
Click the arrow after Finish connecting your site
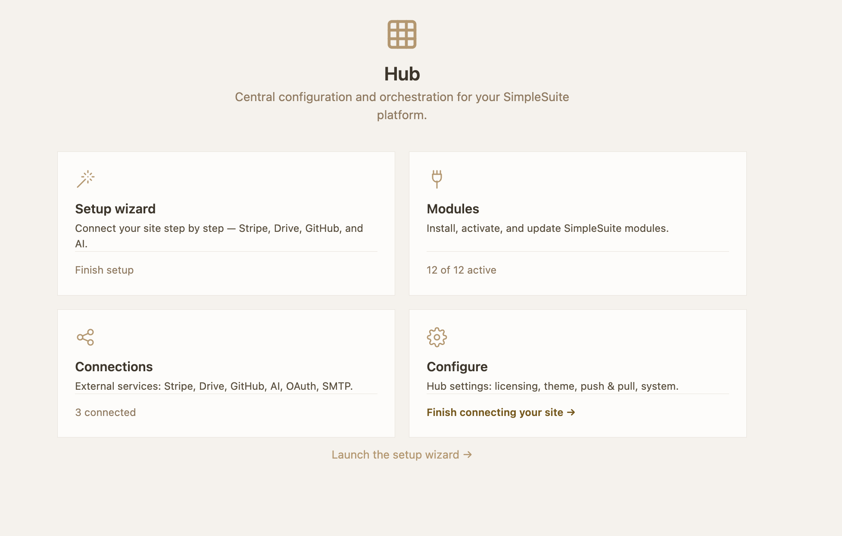(571, 413)
